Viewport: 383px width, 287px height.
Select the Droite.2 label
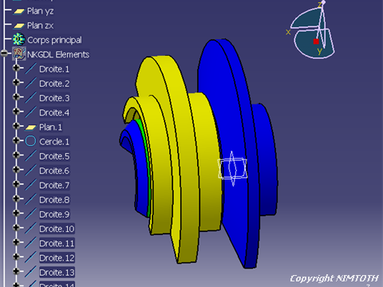(54, 84)
